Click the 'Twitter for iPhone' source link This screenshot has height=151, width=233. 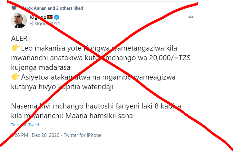[83, 135]
